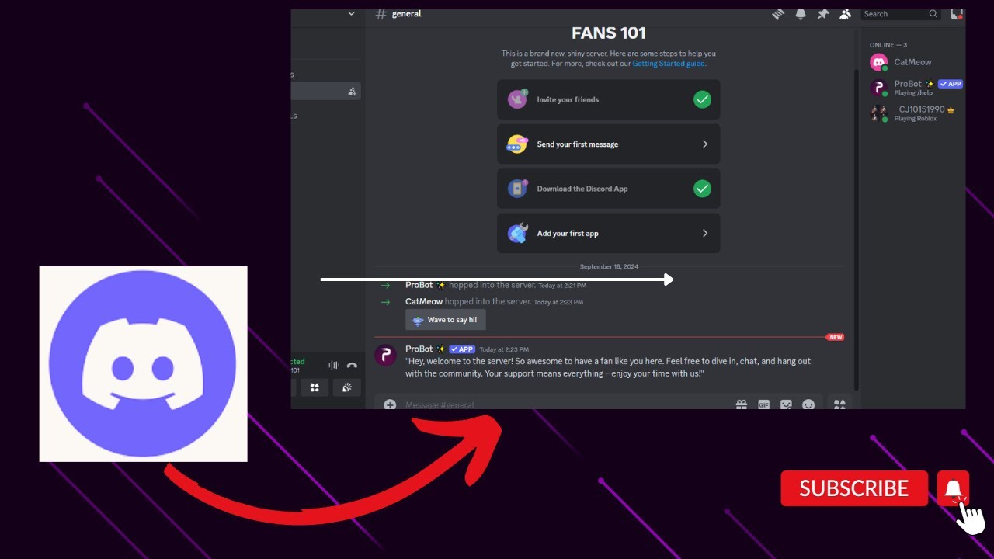Select Send your first message step
The image size is (994, 559).
click(x=608, y=144)
